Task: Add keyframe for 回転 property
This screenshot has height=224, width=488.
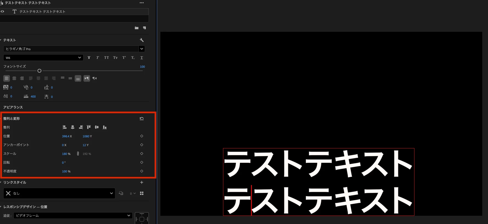Action: click(x=142, y=162)
